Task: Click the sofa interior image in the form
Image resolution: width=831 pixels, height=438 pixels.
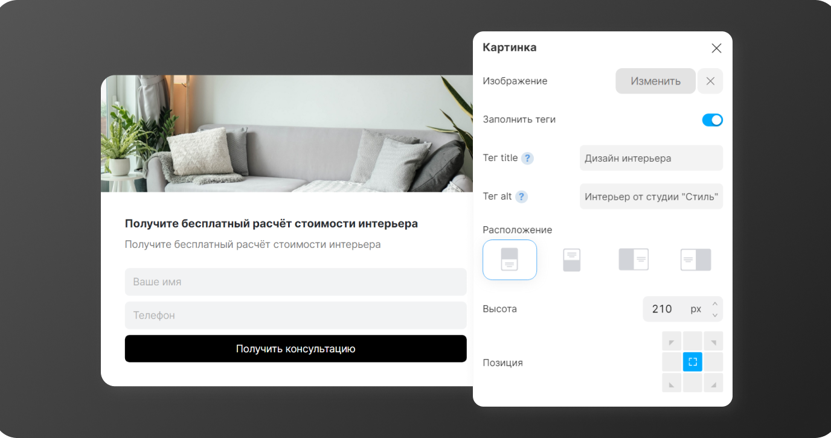Action: [x=287, y=133]
